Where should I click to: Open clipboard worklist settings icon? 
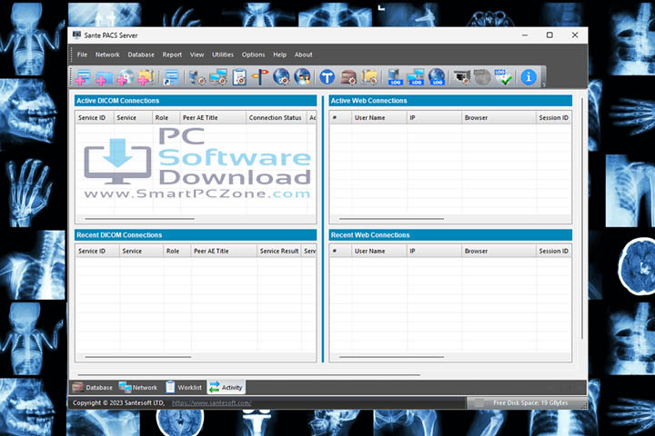239,77
